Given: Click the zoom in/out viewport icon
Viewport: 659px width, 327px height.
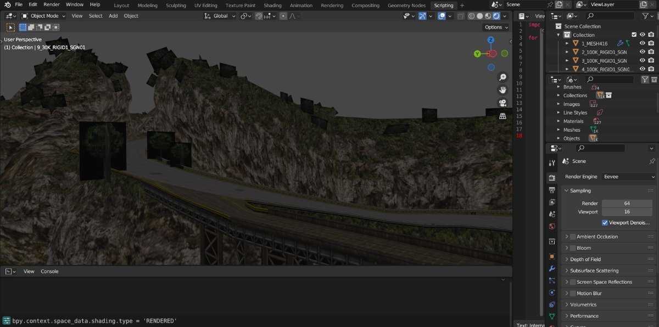Looking at the screenshot, I should tap(502, 77).
